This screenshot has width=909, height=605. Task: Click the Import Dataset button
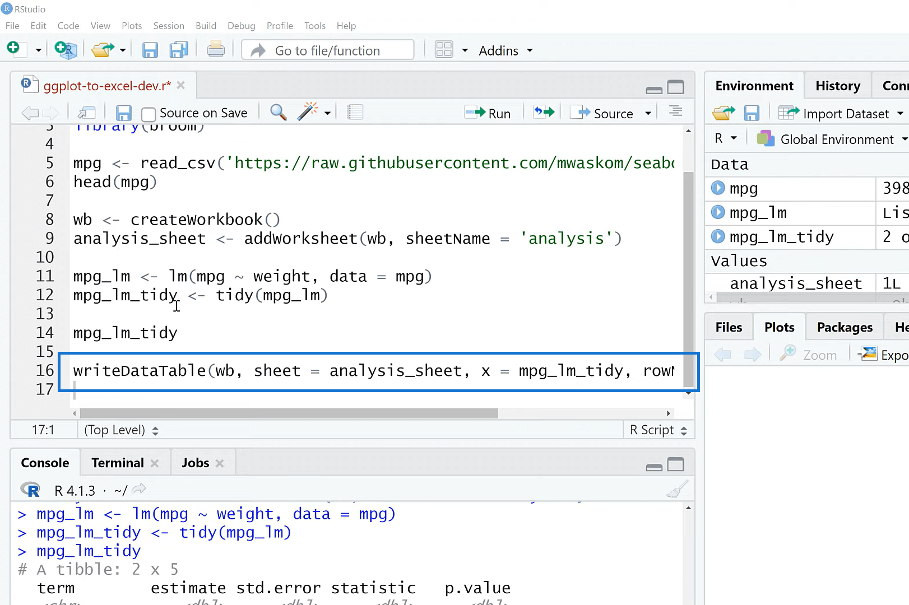[x=841, y=114]
